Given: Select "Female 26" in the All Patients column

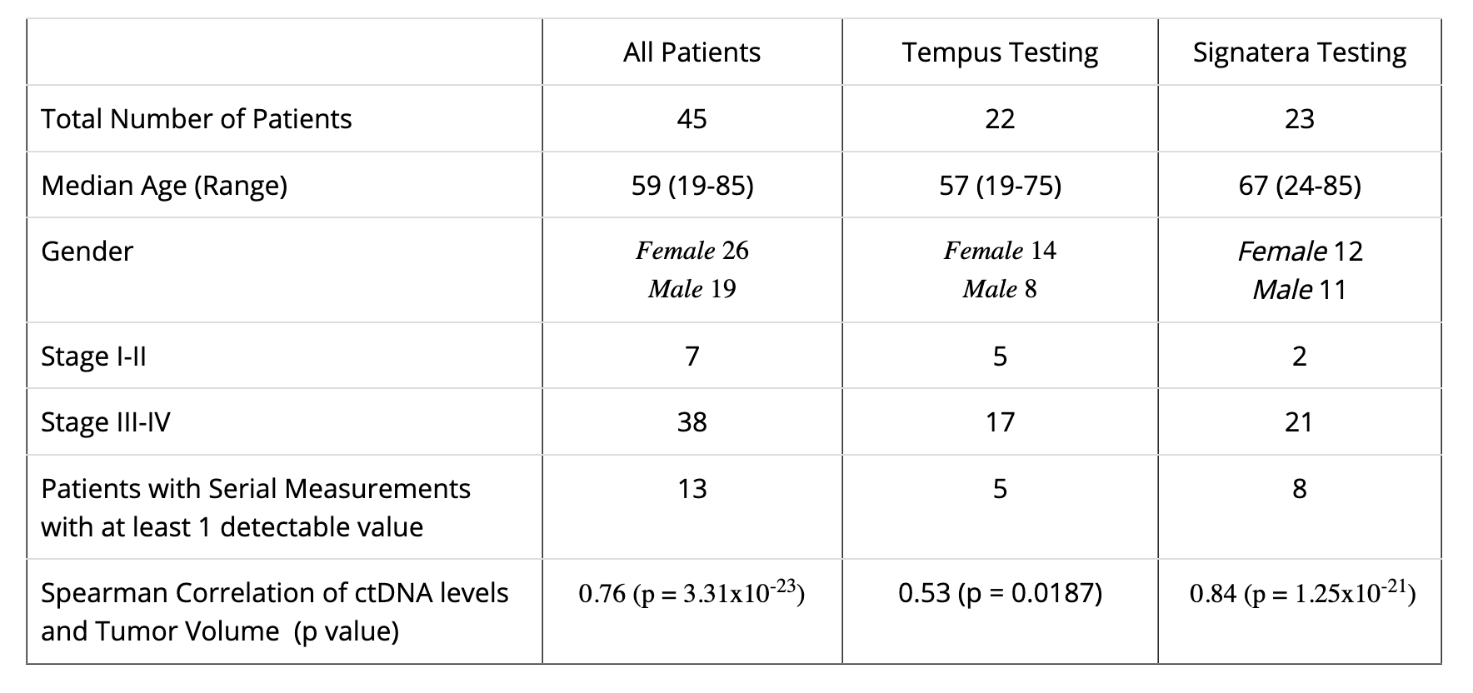Looking at the screenshot, I should click(692, 251).
